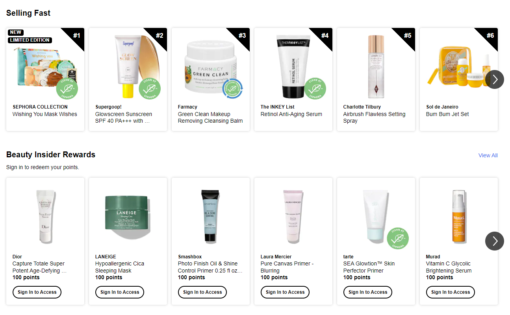Open The INKEY List Retinol Anti-Aging Serum link

coord(291,114)
